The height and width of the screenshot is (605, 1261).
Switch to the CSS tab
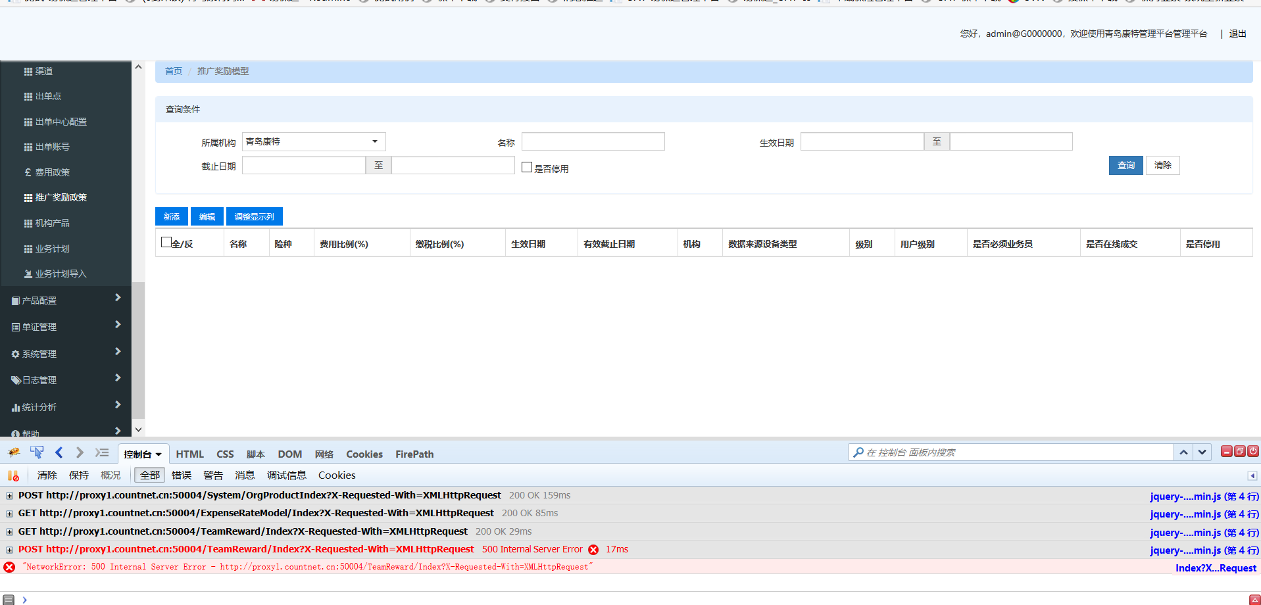coord(225,454)
